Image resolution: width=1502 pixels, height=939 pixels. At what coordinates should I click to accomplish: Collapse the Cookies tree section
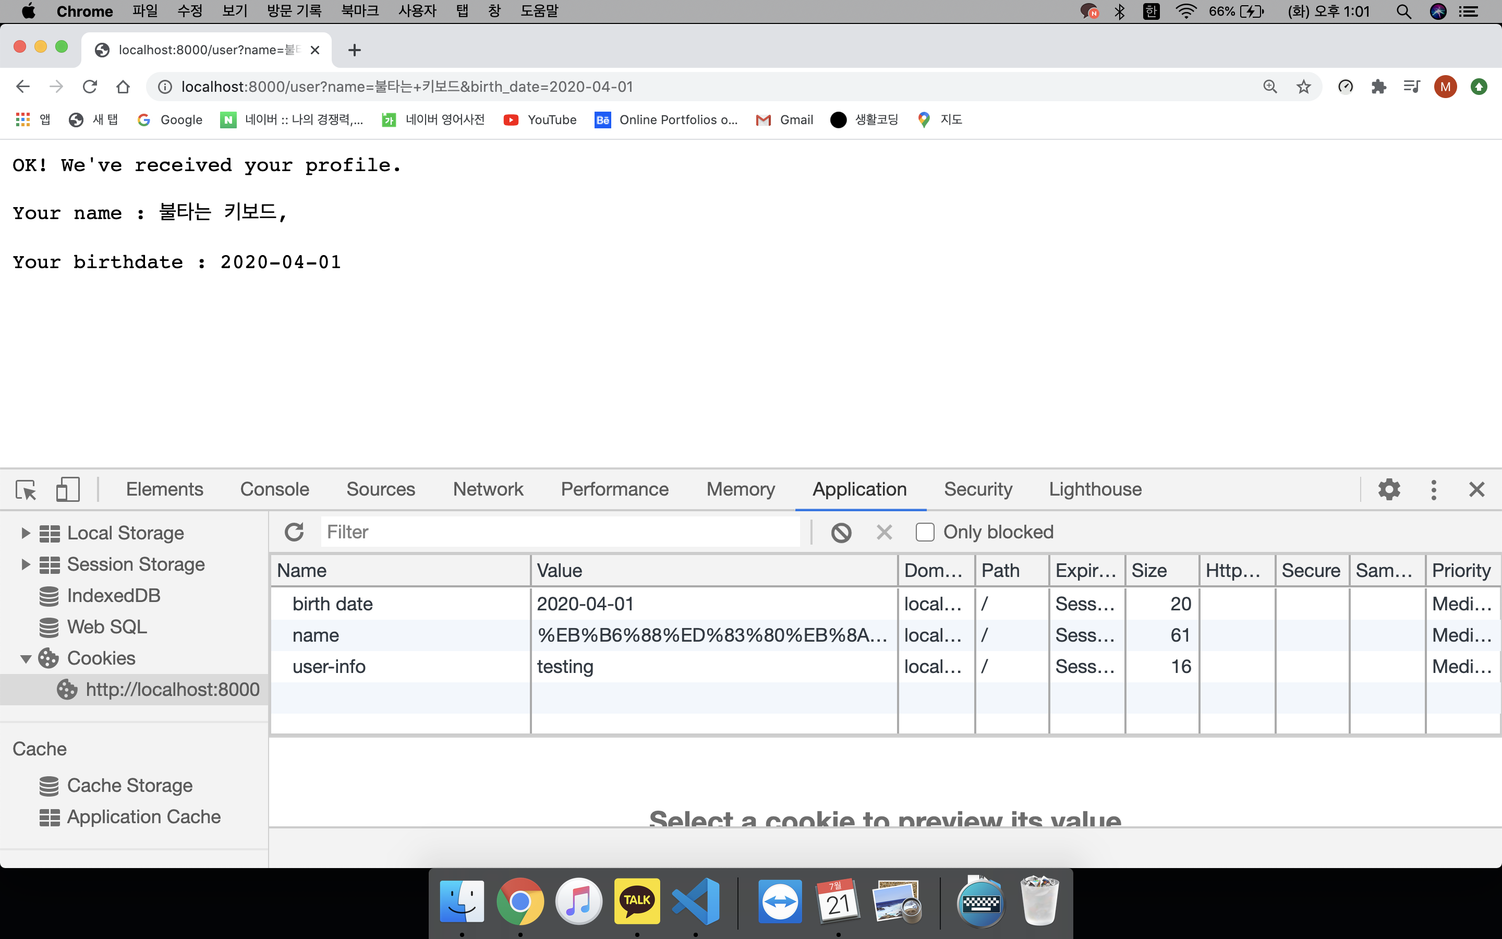pos(26,659)
